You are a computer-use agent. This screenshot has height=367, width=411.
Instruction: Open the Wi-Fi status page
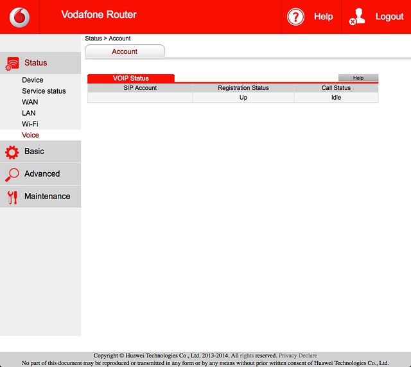[30, 124]
